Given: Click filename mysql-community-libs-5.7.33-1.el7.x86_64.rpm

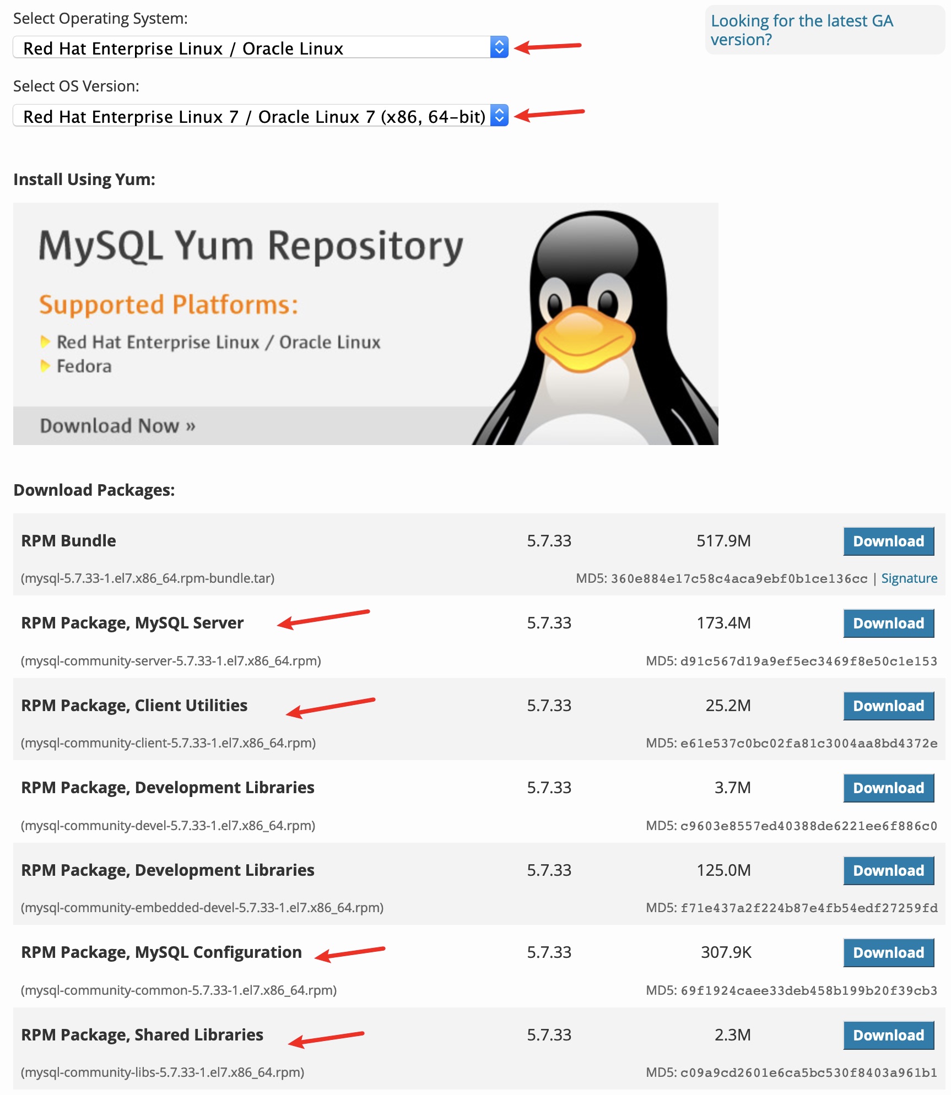Looking at the screenshot, I should click(x=163, y=1072).
